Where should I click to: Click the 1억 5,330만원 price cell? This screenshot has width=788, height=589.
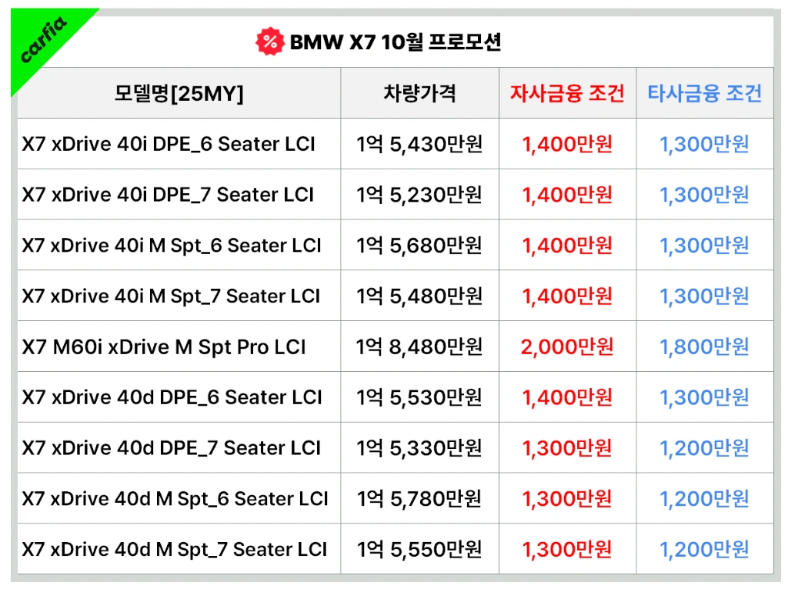click(x=419, y=448)
